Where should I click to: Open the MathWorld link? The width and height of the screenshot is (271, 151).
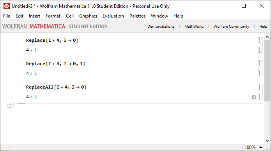[194, 27]
